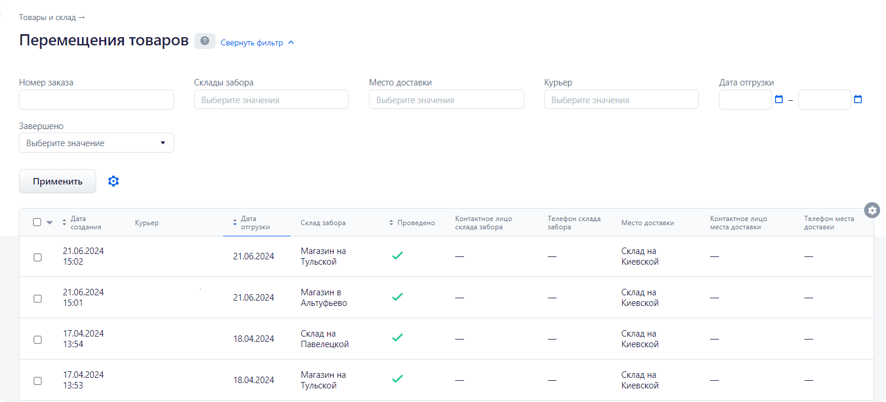Open the Склады забора value selector
The width and height of the screenshot is (886, 402).
tap(271, 100)
